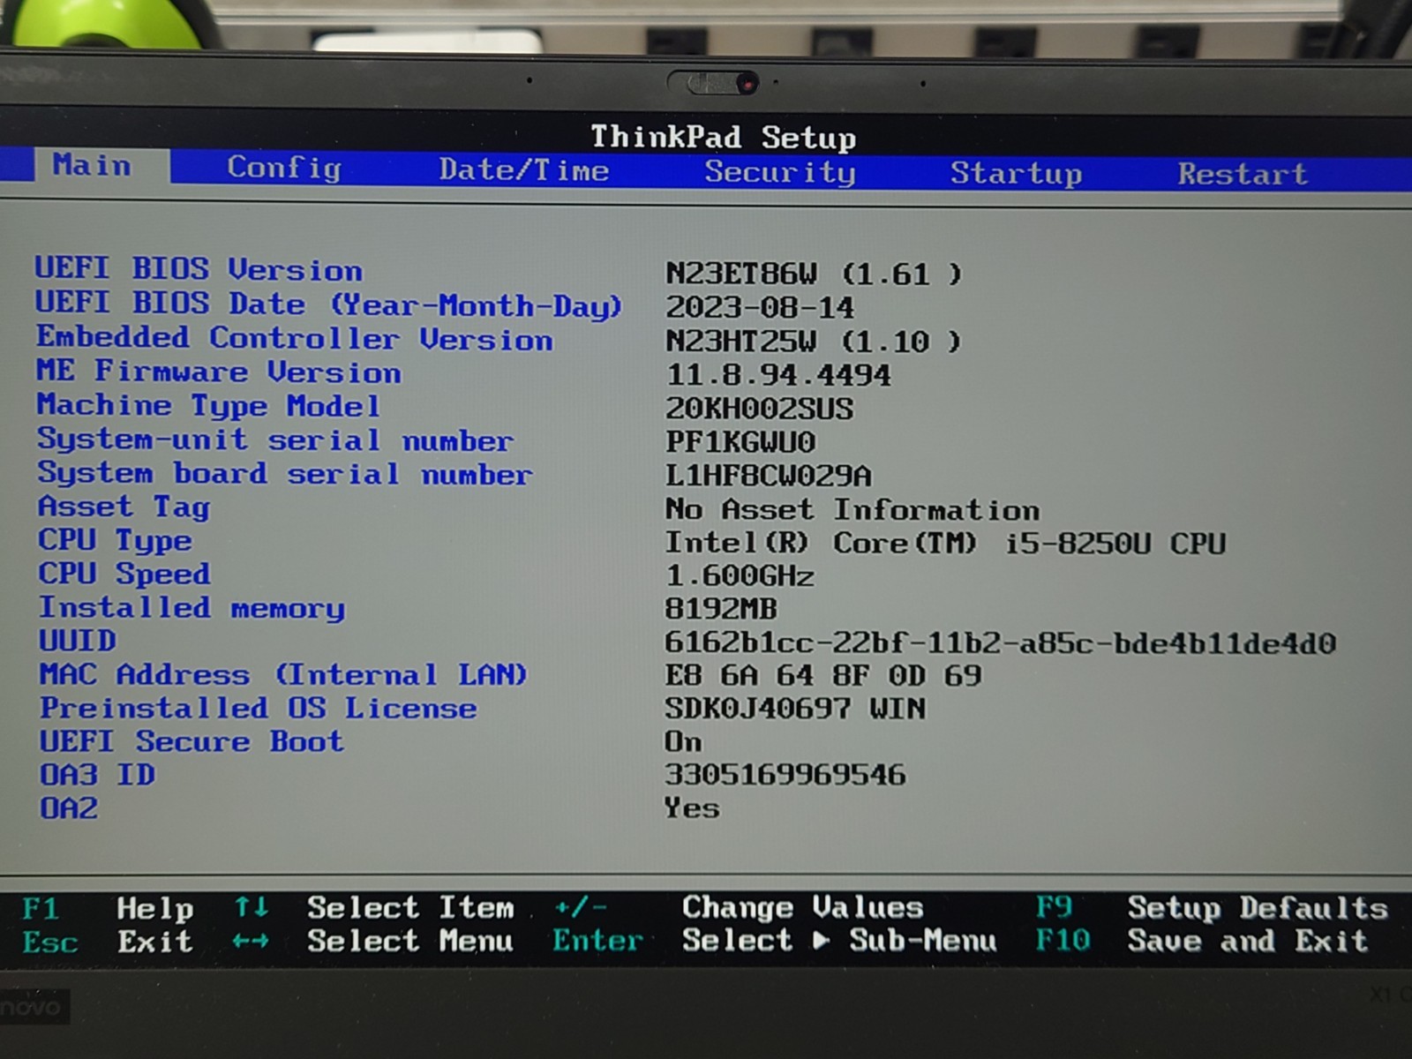
Task: Click firmware value 11.8.94.4494
Action: pos(778,375)
